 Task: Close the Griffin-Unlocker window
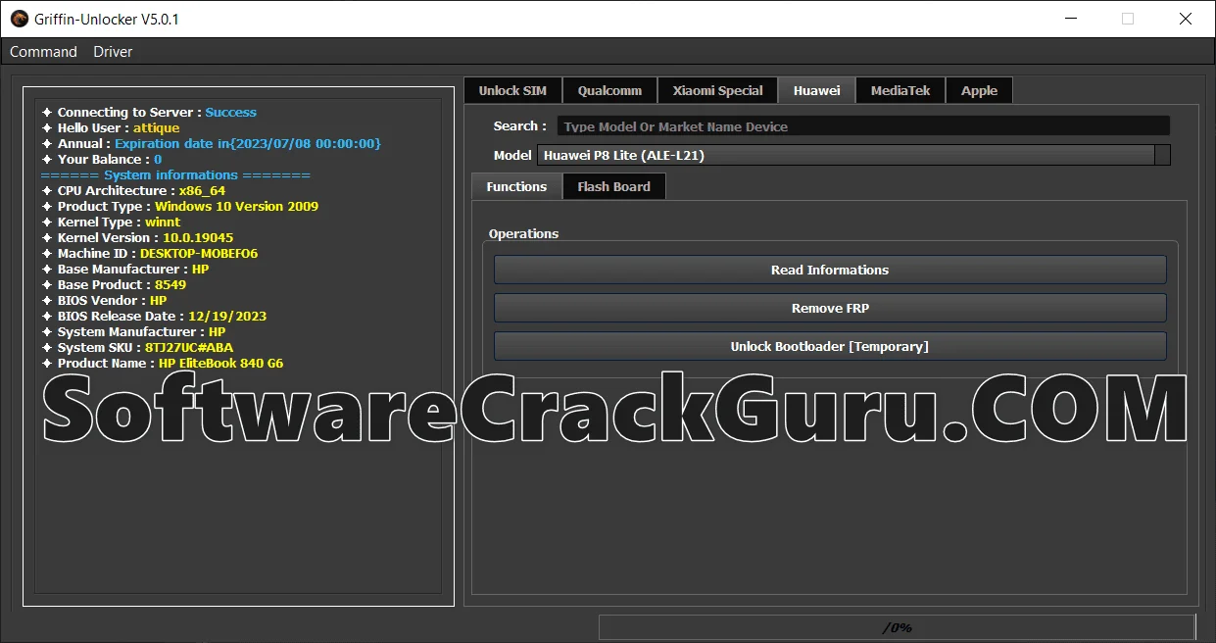pyautogui.click(x=1186, y=19)
